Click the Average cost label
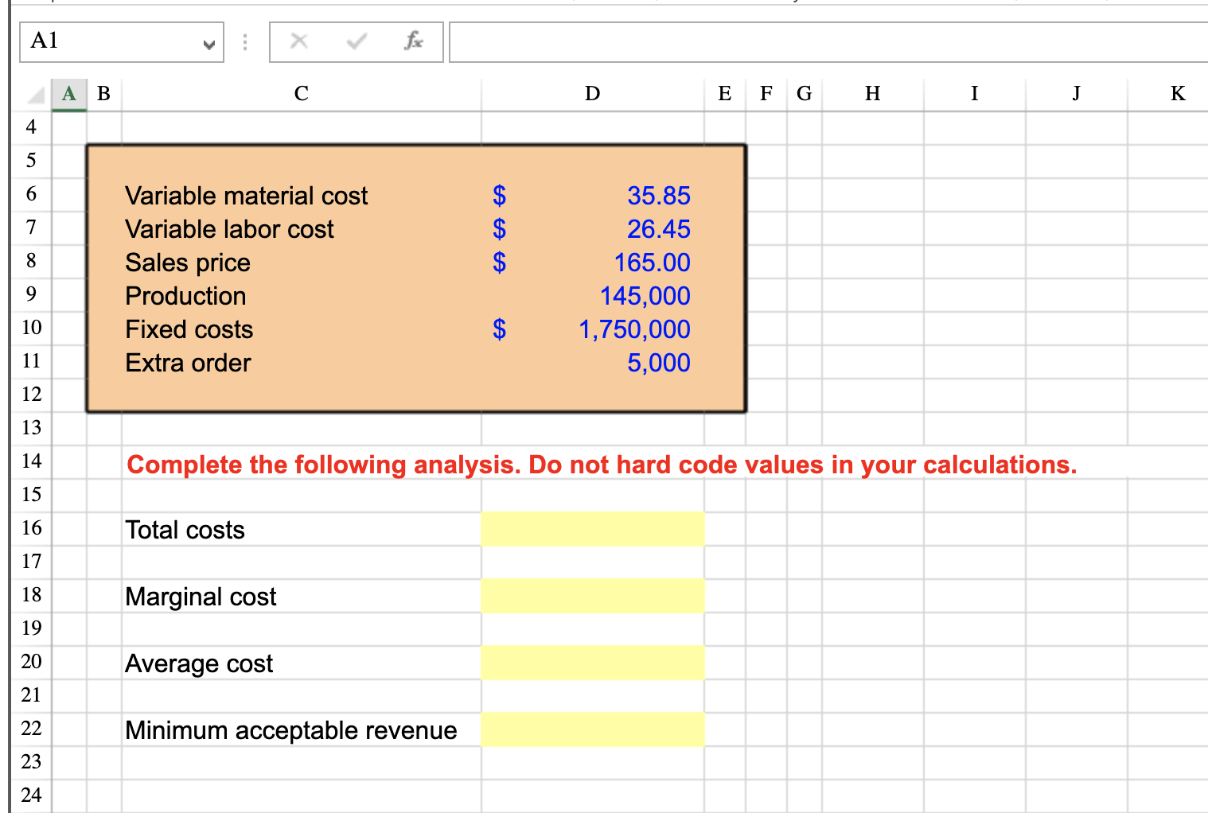Viewport: 1208px width, 813px height. tap(199, 663)
